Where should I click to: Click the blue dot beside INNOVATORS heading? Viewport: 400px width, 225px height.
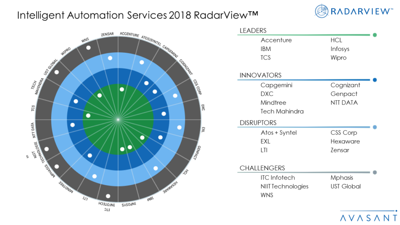pos(374,80)
